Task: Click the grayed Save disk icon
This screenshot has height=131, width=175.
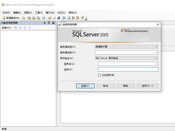Action: (x=54, y=18)
